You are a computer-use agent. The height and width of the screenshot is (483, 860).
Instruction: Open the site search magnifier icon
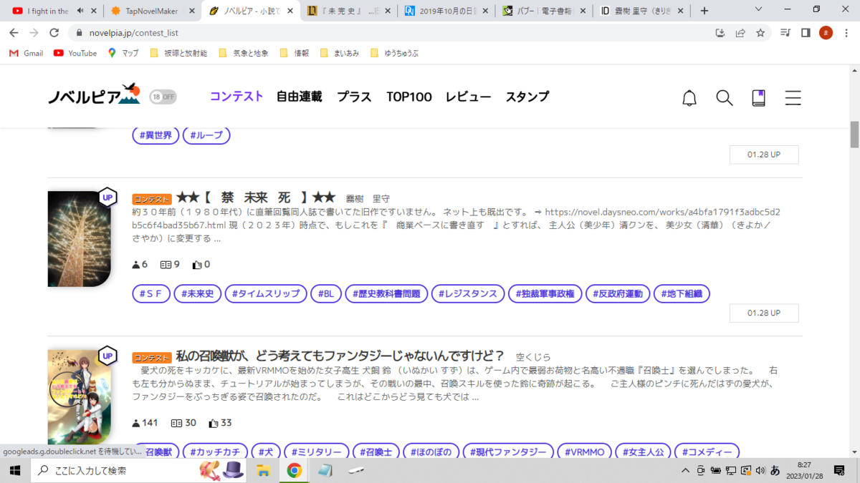725,98
